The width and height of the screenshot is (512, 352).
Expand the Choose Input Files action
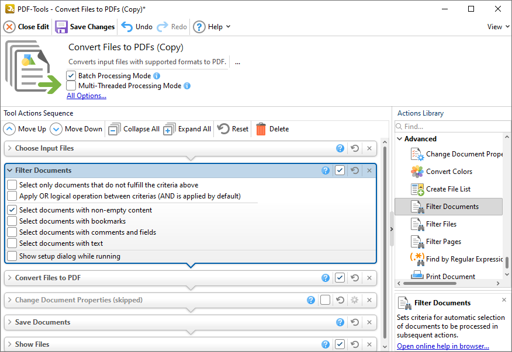tap(10, 148)
